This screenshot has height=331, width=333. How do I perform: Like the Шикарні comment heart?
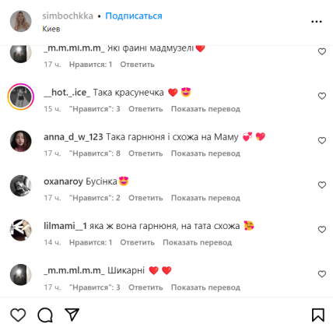click(322, 274)
